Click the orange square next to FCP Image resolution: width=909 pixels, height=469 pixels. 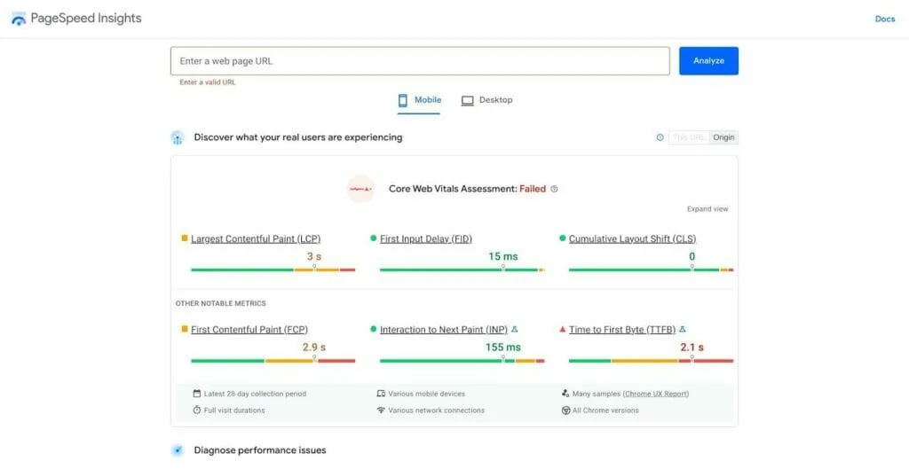185,329
